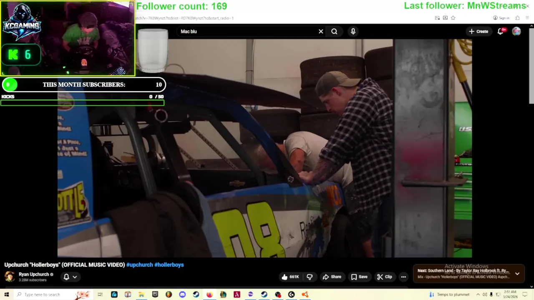Open the browser extensions puzzle icon
534x300 pixels.
(517, 18)
